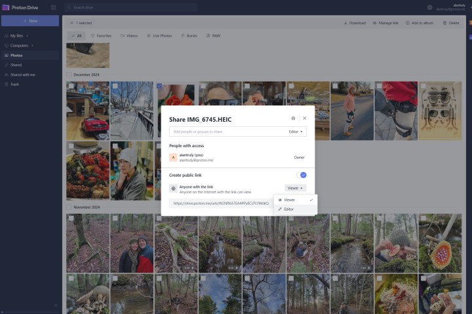Clear the 1 selected selection
Image resolution: width=472 pixels, height=314 pixels.
click(x=71, y=23)
